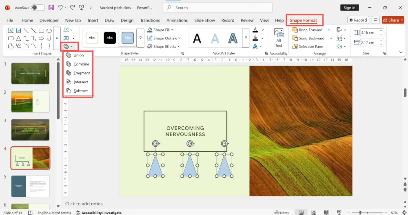Screen dimensions: 408x215
Task: Apply the blue Abc shape style
Action: click(x=127, y=38)
